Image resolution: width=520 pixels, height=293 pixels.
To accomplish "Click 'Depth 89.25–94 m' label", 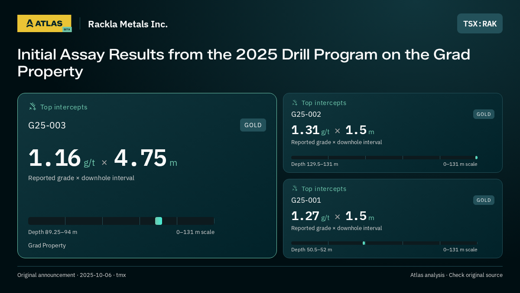I will 52,232.
